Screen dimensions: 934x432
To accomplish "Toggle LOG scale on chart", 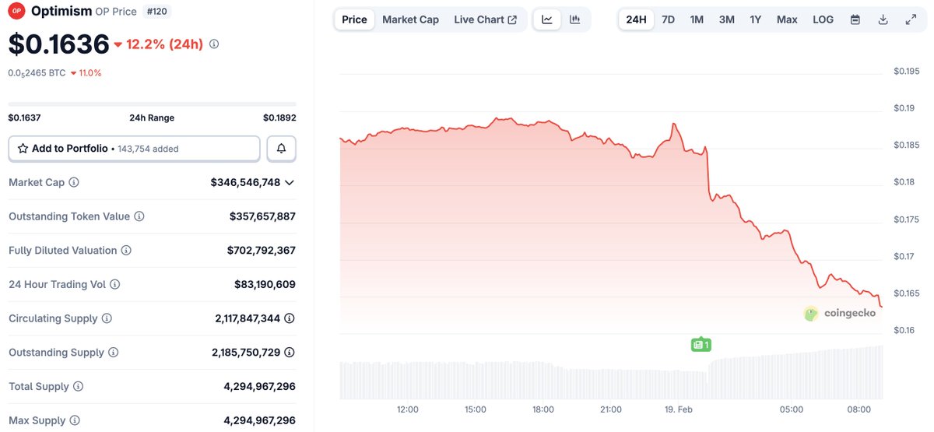I will click(823, 19).
